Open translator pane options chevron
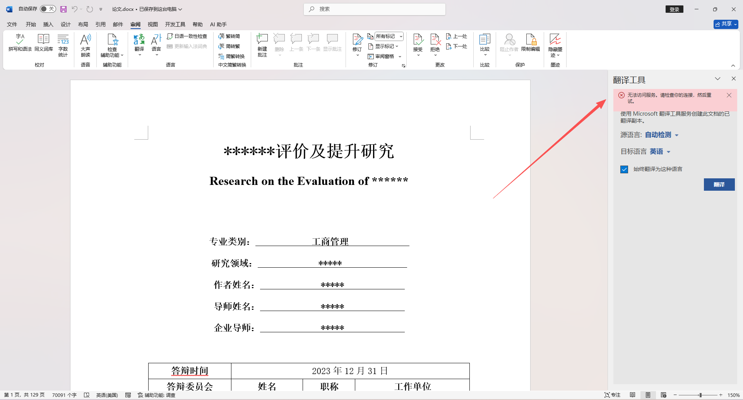The height and width of the screenshot is (400, 743). click(x=717, y=79)
